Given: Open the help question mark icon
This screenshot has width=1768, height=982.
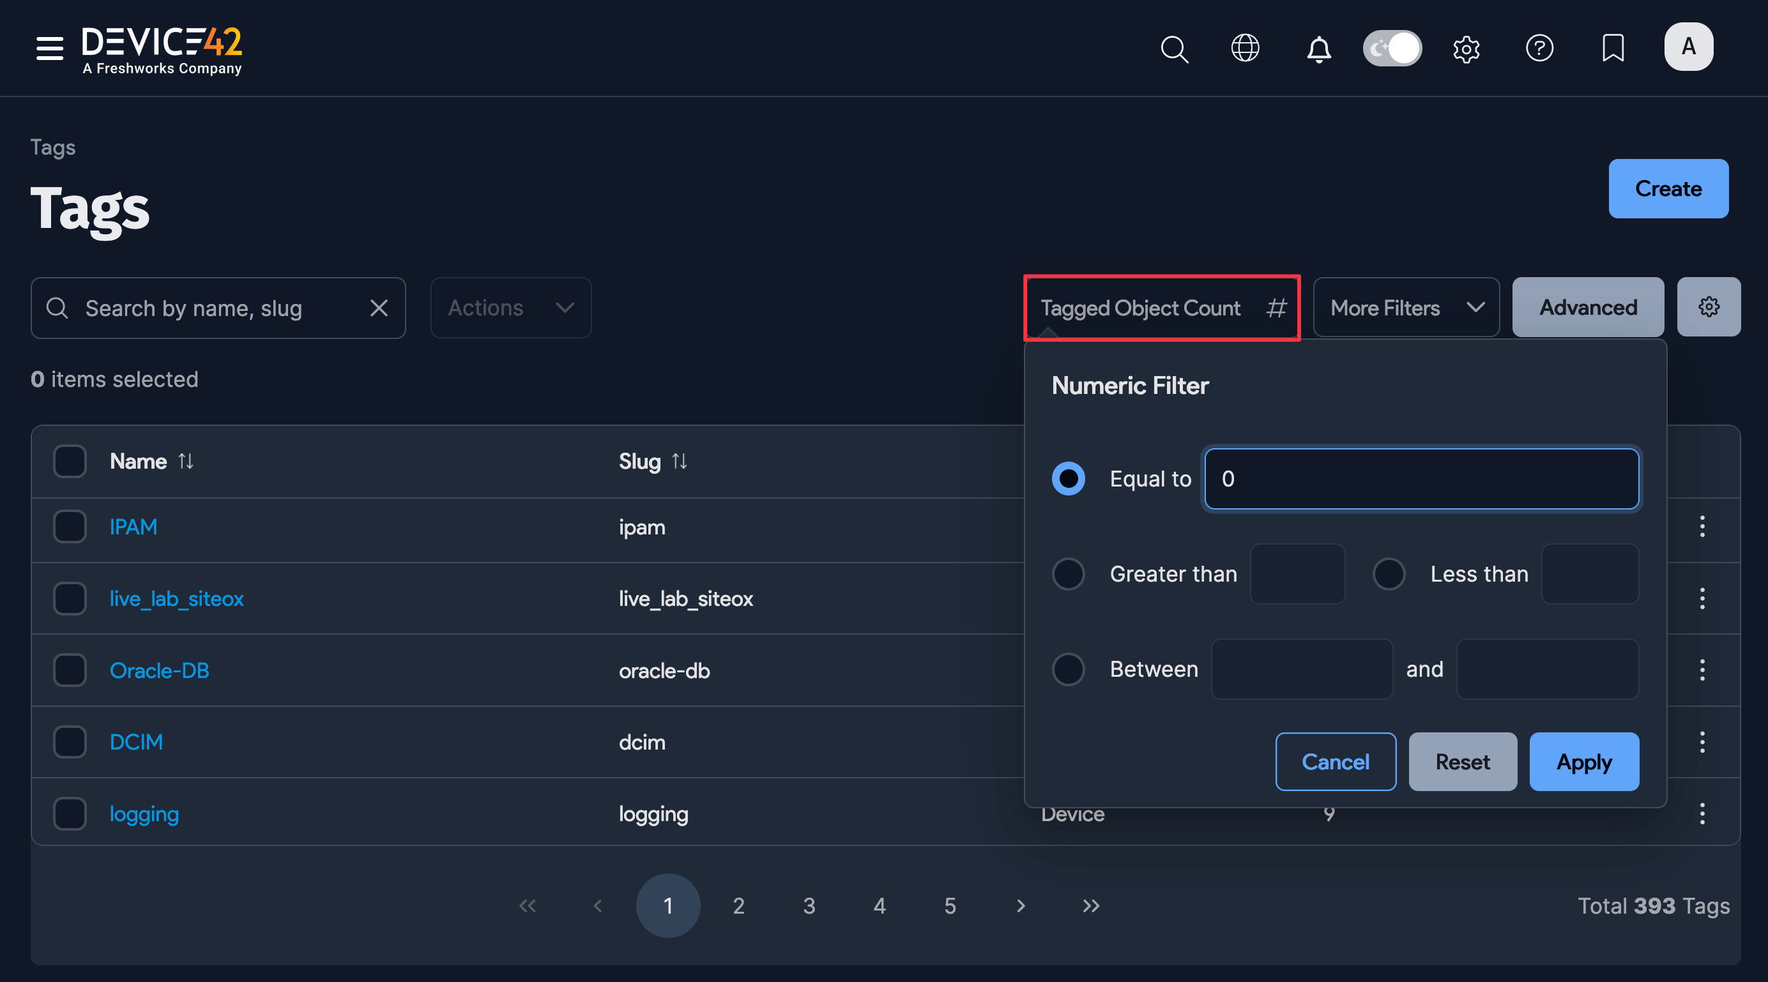Looking at the screenshot, I should pyautogui.click(x=1539, y=48).
